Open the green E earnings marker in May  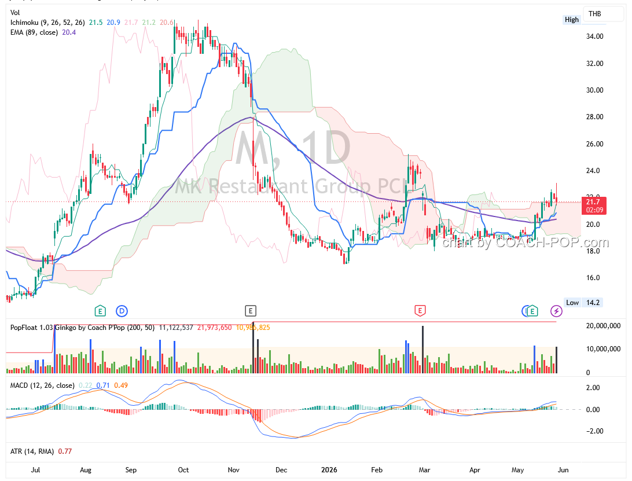[x=532, y=311]
